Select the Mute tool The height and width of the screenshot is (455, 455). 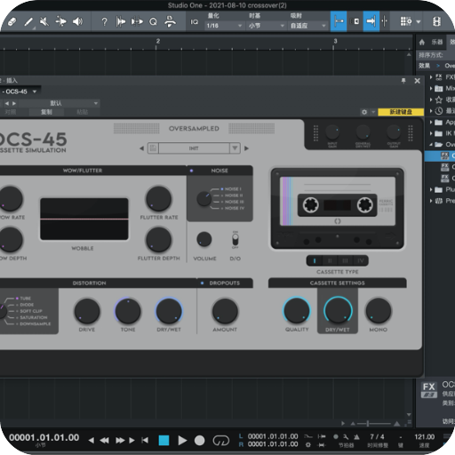[44, 21]
